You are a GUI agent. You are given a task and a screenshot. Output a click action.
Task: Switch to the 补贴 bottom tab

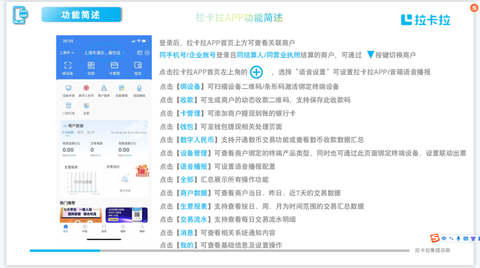coord(85,228)
